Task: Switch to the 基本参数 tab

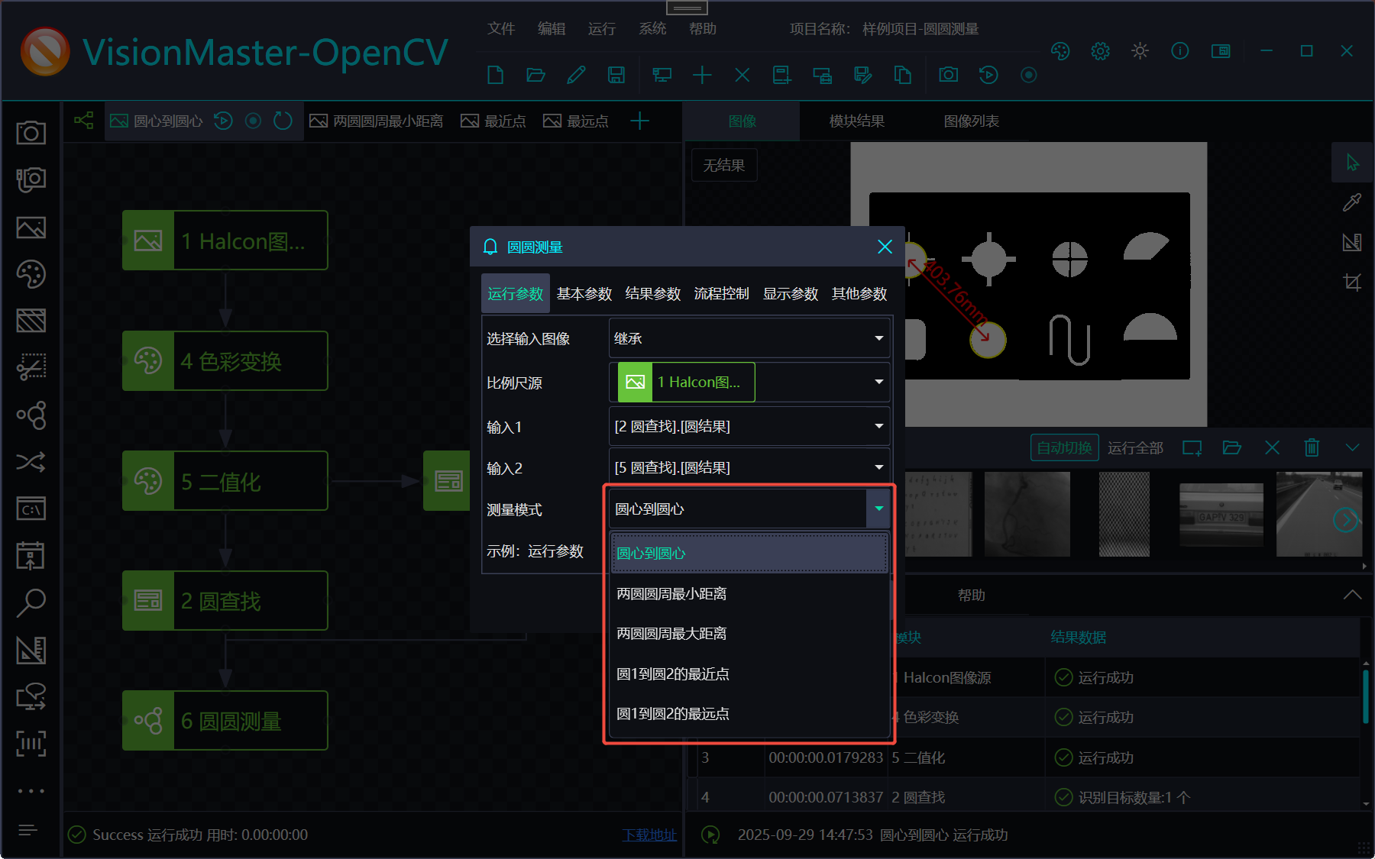Action: (584, 294)
